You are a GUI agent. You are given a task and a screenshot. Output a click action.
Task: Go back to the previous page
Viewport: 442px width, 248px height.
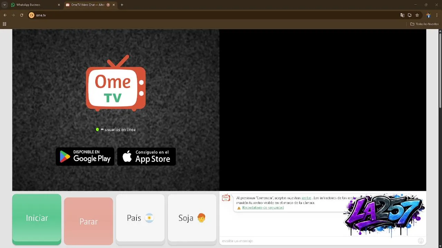tap(5, 15)
